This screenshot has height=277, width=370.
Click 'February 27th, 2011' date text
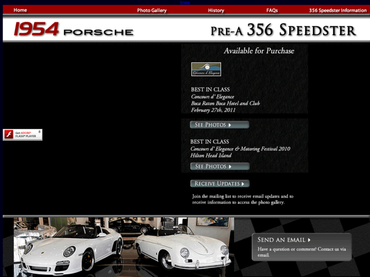point(213,110)
